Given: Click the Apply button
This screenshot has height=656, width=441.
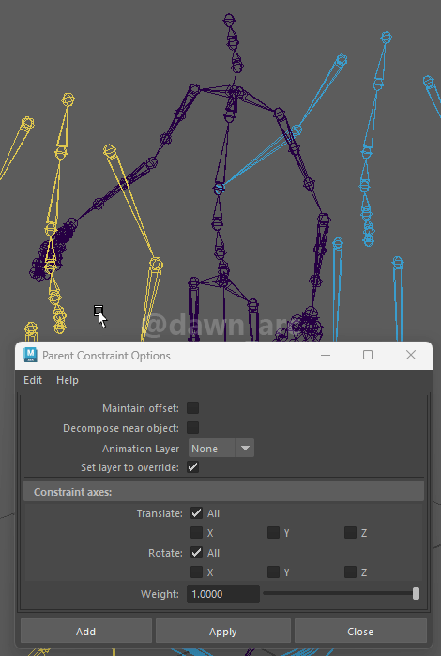Looking at the screenshot, I should [223, 632].
